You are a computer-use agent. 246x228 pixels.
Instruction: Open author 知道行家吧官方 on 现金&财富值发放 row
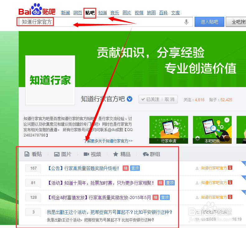[x=214, y=197]
